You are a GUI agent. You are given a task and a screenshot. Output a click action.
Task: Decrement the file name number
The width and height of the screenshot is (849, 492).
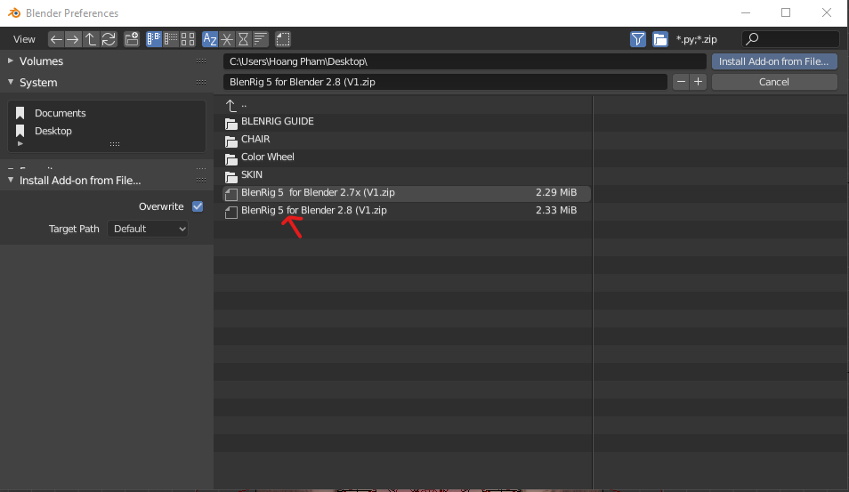pyautogui.click(x=681, y=82)
